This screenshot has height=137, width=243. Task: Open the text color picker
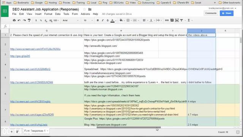click(x=112, y=20)
